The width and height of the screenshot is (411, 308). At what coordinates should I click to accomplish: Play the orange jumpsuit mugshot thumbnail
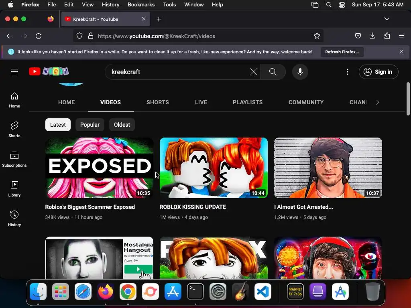tap(328, 168)
